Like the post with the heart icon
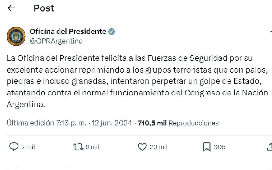 point(142,147)
